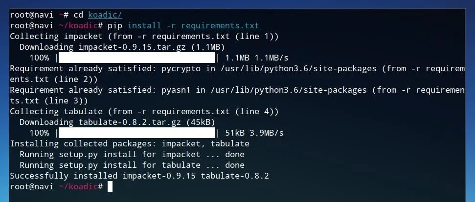Viewport: 475px width, 202px height.
Task: Click 'Running setup.py install for tabulate' line
Action: [x=132, y=165]
